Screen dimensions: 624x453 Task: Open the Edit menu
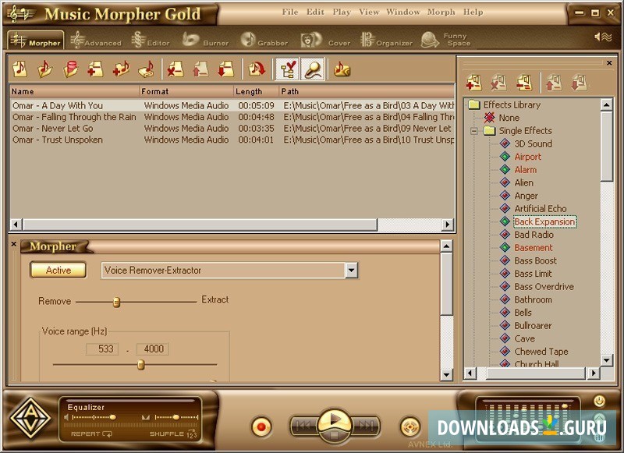[x=315, y=12]
